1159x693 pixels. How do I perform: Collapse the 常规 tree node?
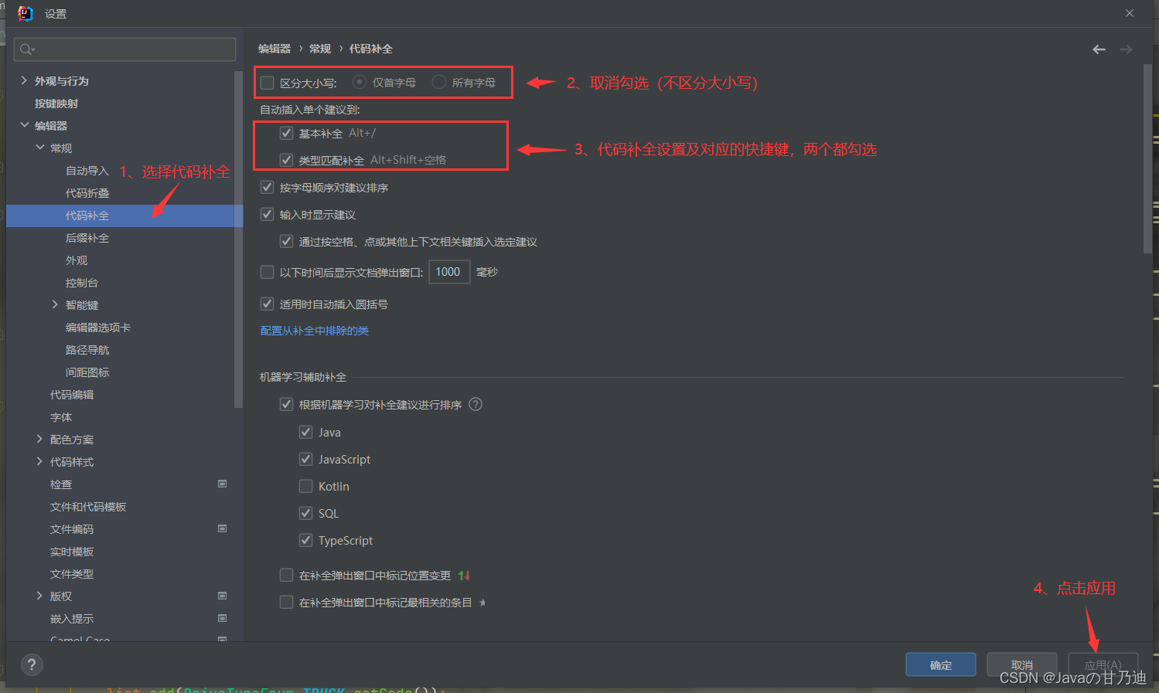(x=39, y=148)
